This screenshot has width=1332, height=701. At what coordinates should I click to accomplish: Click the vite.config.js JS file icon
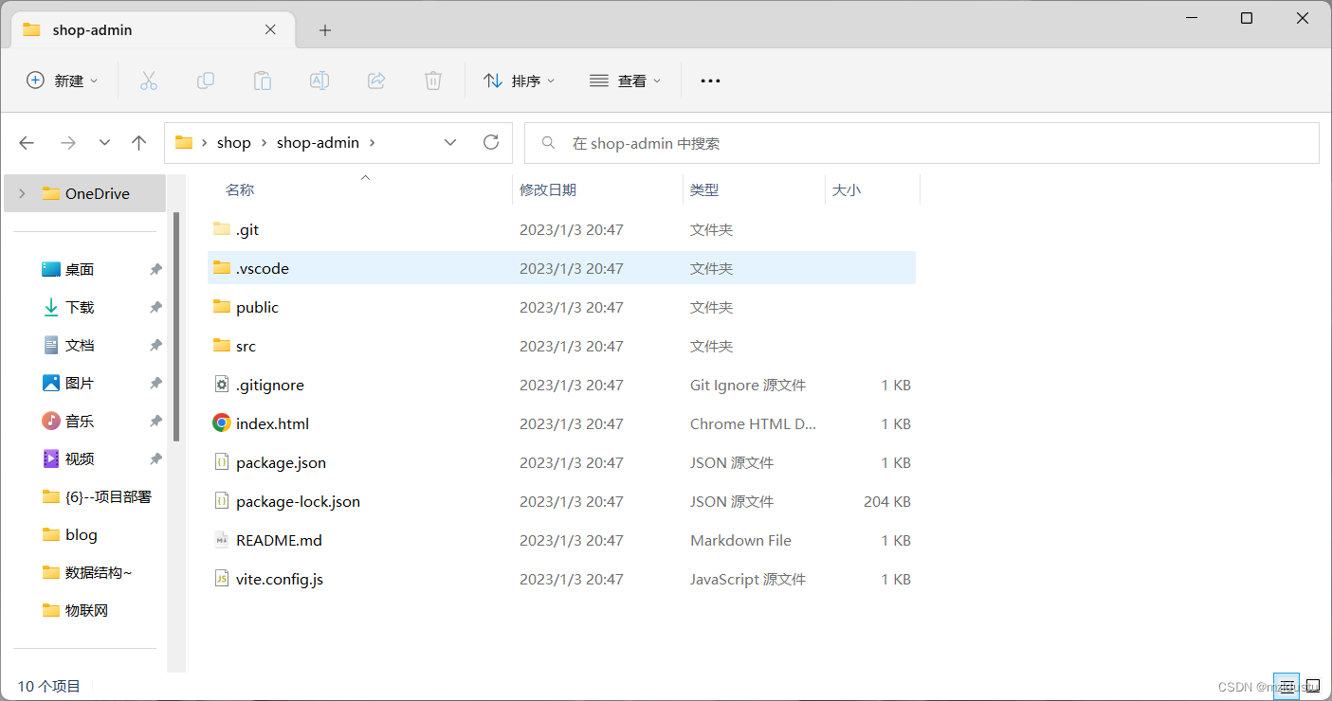(x=222, y=579)
